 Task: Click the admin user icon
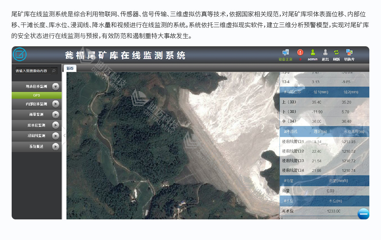click(313, 53)
